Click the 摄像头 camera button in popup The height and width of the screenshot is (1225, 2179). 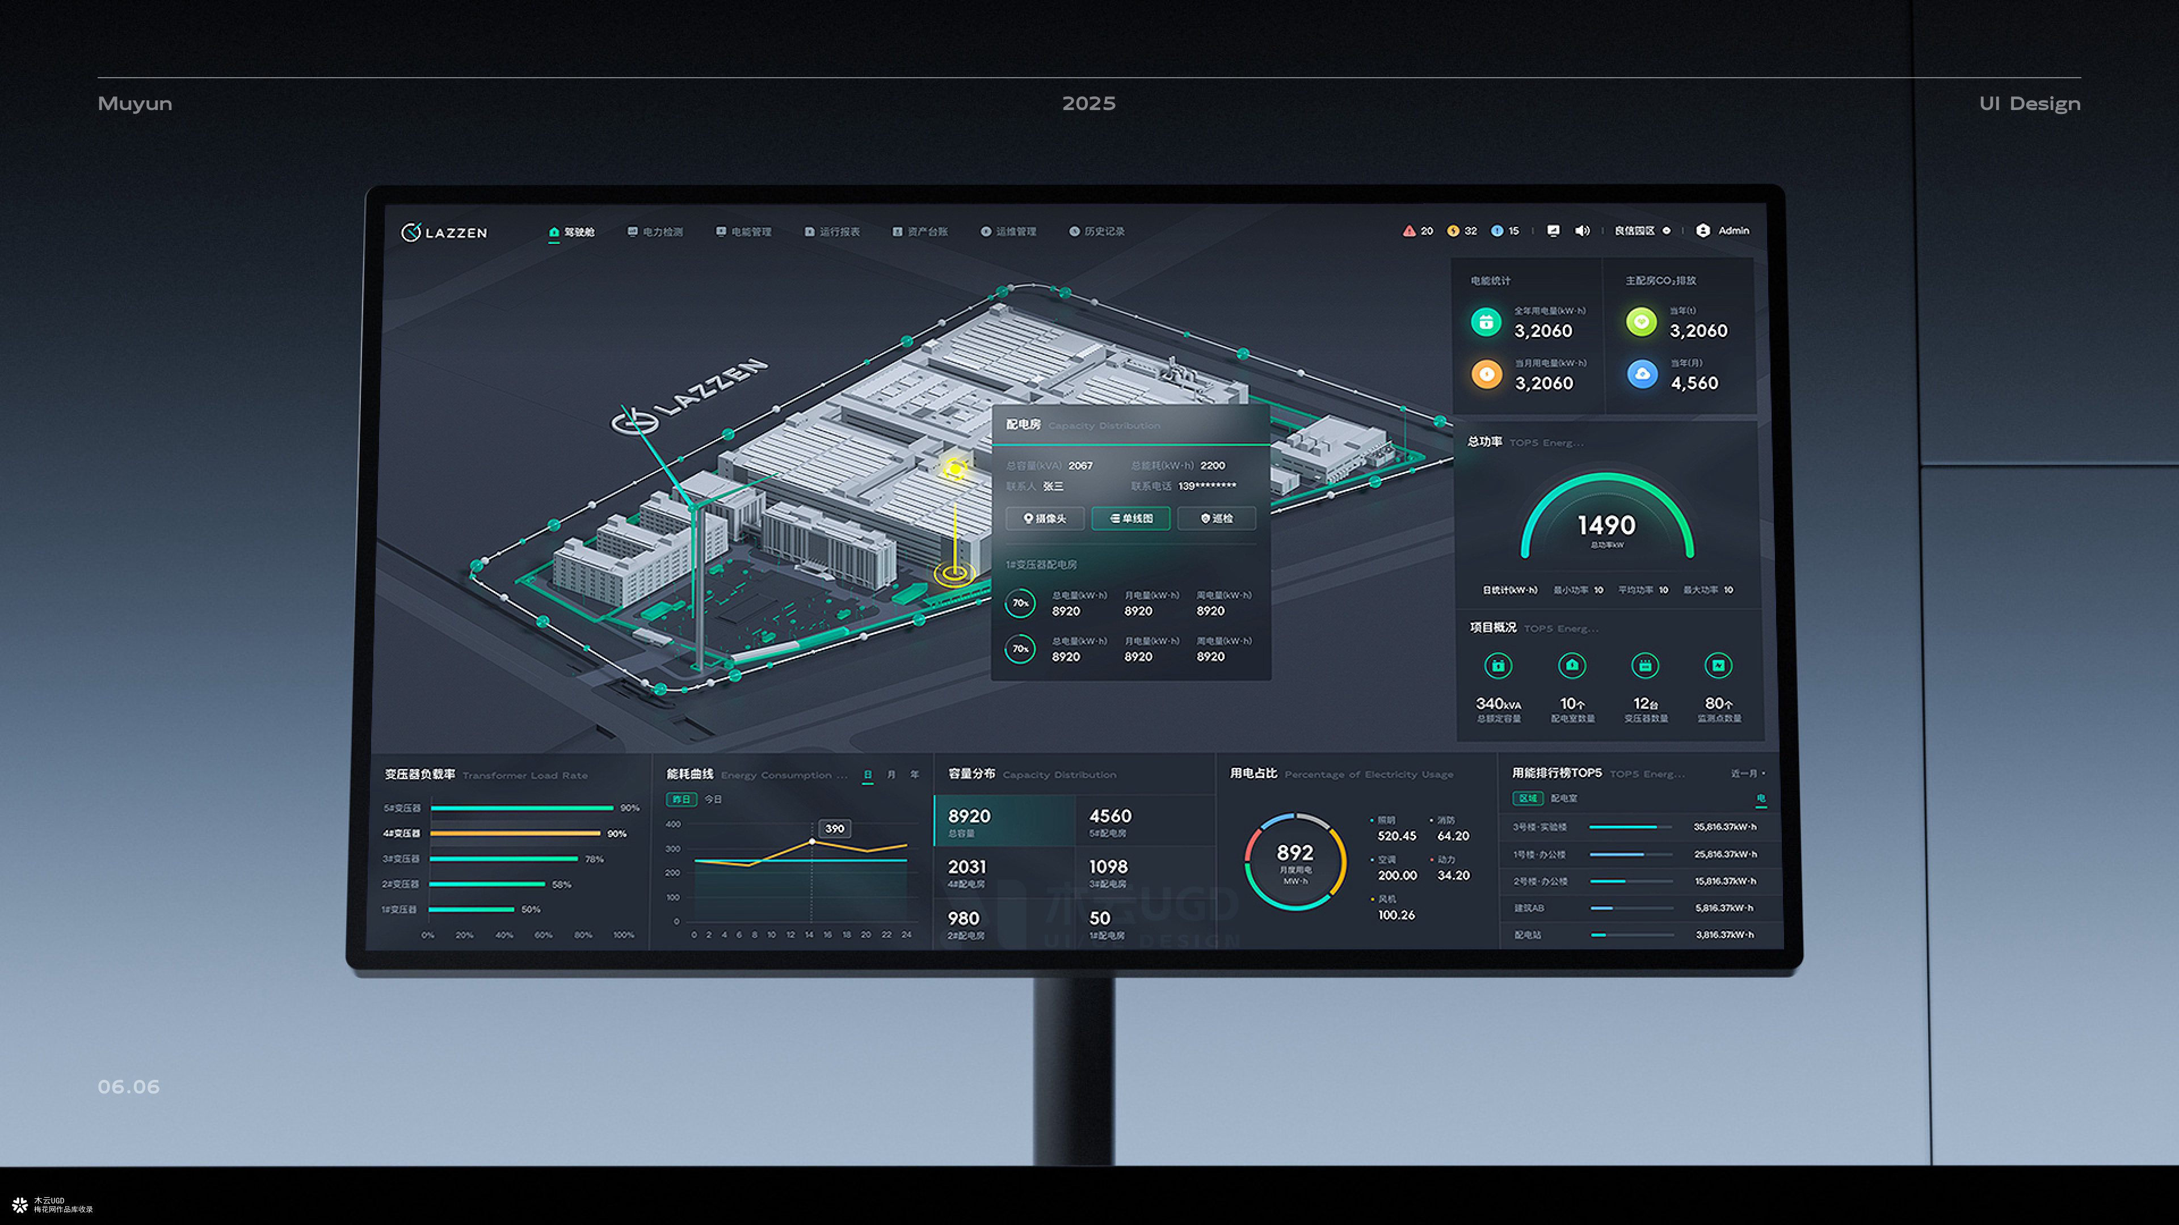pyautogui.click(x=1045, y=519)
